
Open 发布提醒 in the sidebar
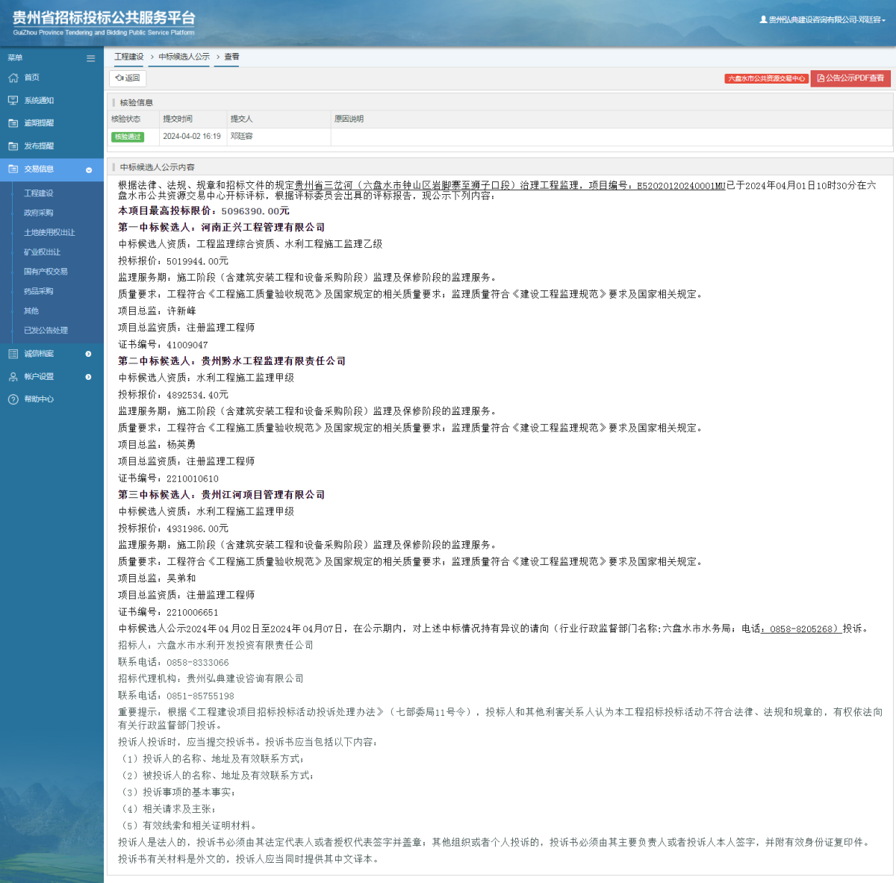(39, 146)
